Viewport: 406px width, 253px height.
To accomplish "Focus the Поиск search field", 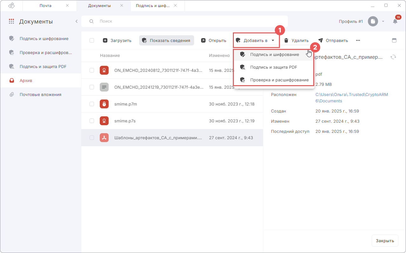I will [x=185, y=21].
